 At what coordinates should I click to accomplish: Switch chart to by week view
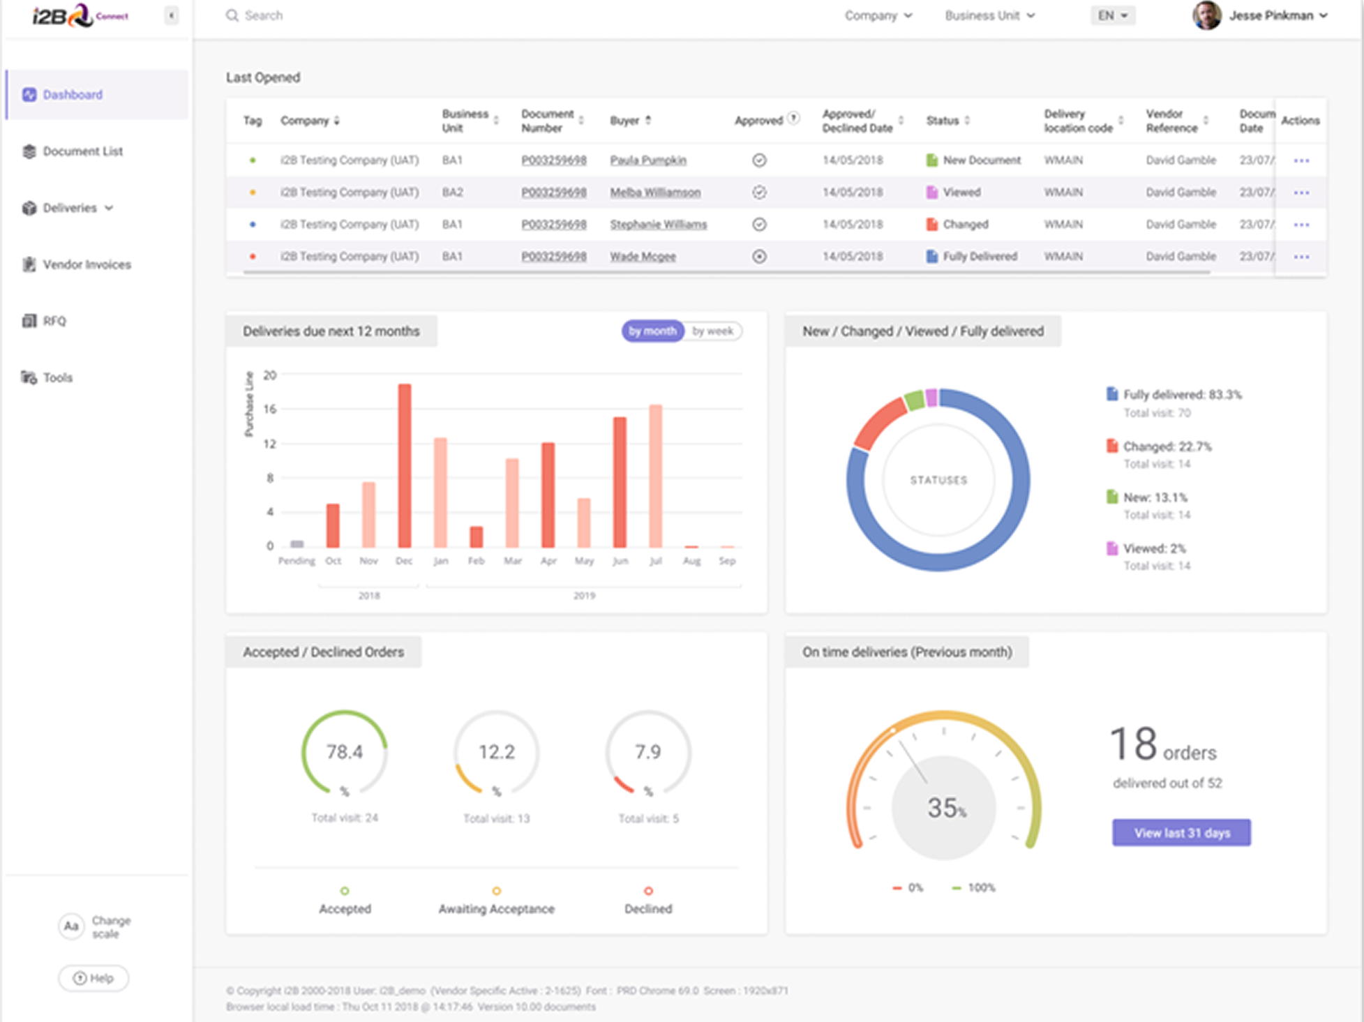click(x=712, y=331)
